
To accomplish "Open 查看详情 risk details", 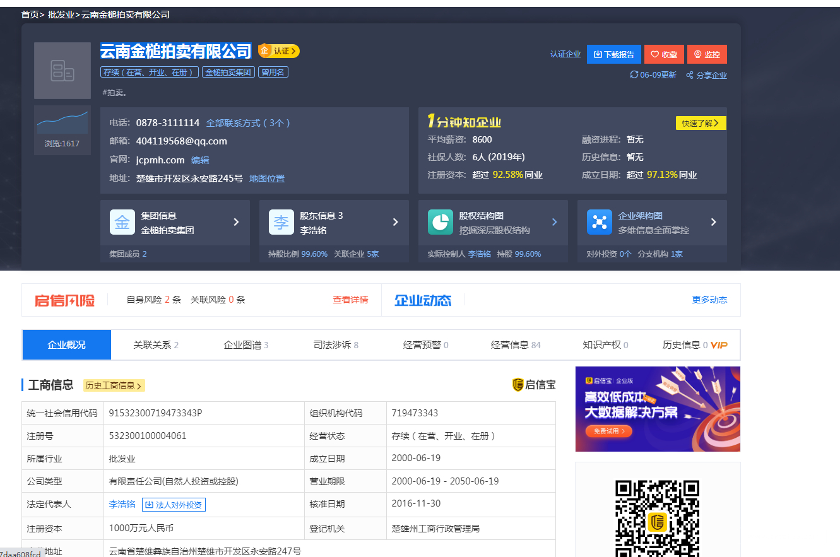I will coord(350,300).
